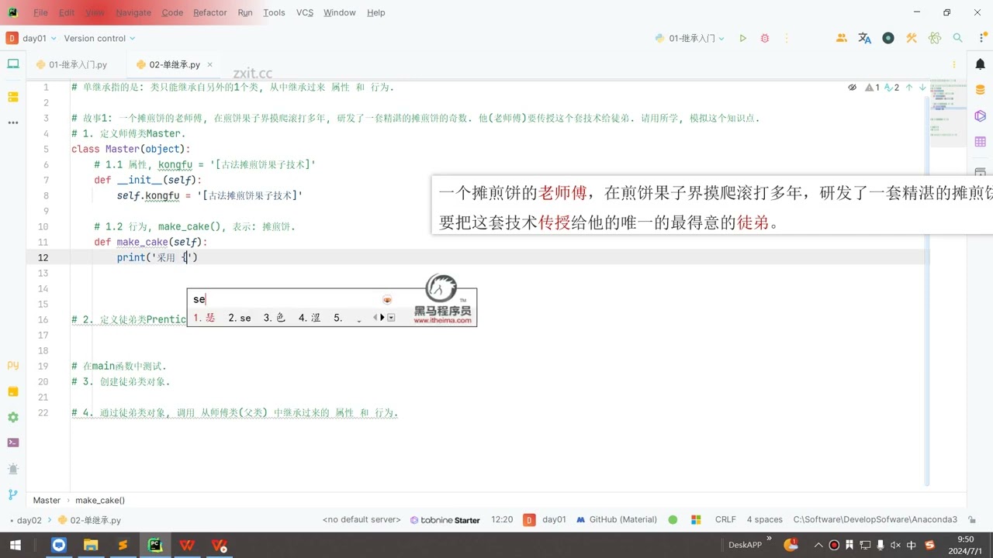
Task: Click the green atom icon in the toolbar
Action: [x=935, y=38]
